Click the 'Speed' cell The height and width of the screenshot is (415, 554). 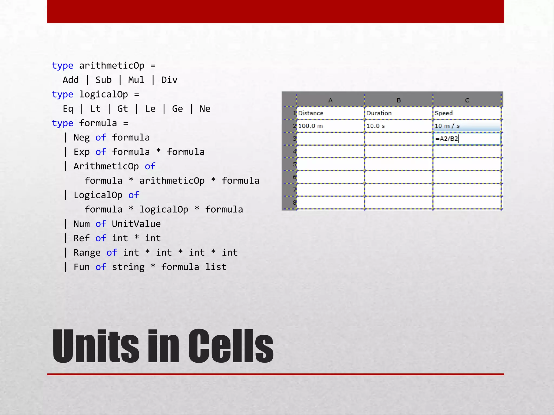tap(467, 113)
